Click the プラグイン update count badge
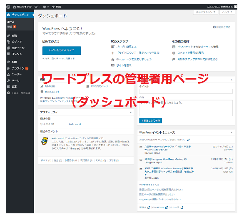This screenshot has height=220, width=244. click(x=27, y=68)
